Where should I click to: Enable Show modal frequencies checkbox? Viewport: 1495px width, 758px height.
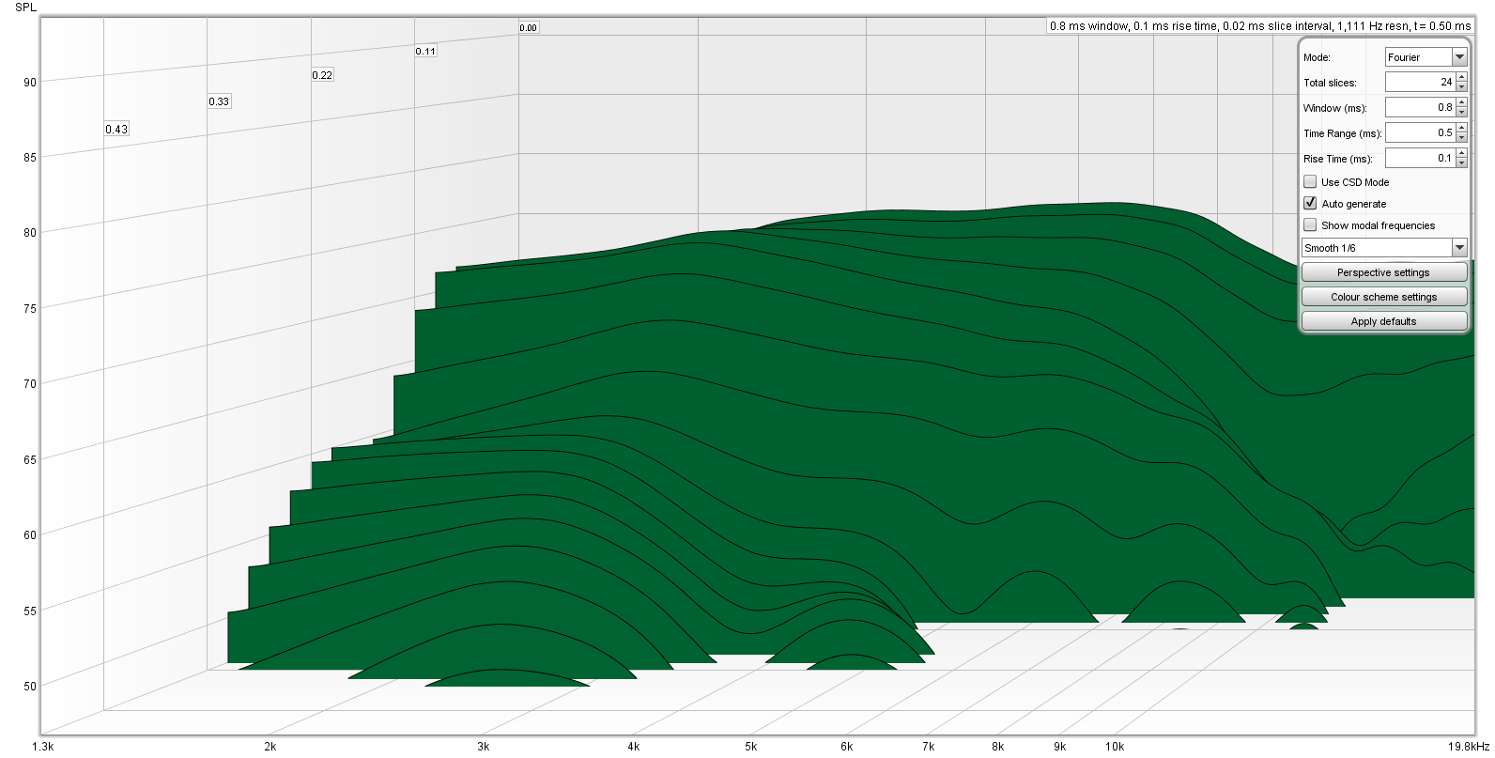coord(1310,225)
